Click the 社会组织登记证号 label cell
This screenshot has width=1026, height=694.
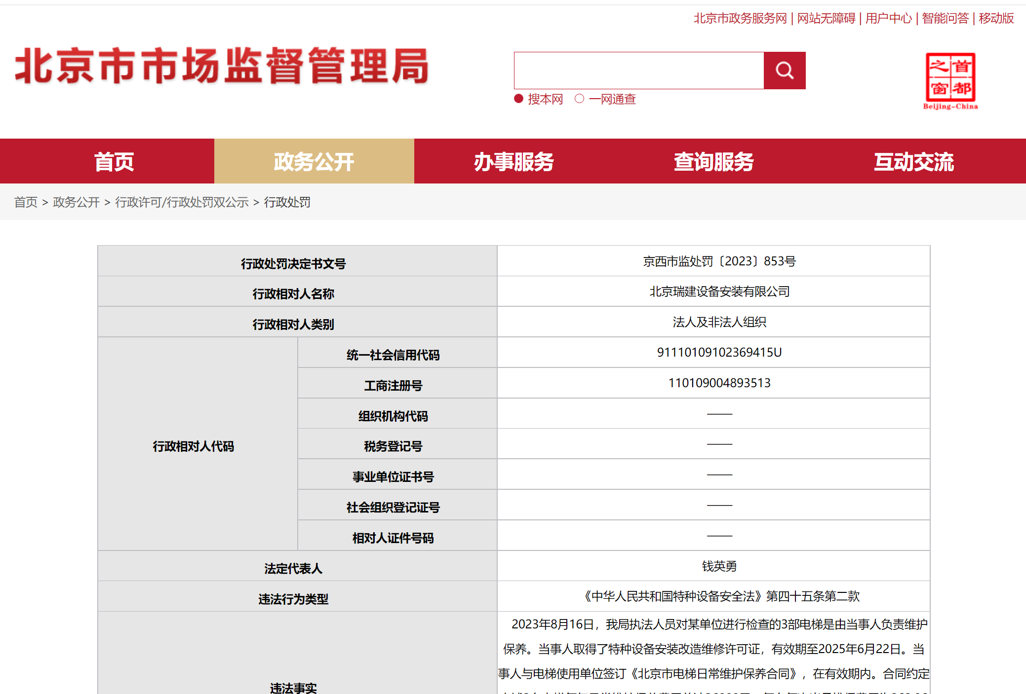[397, 505]
